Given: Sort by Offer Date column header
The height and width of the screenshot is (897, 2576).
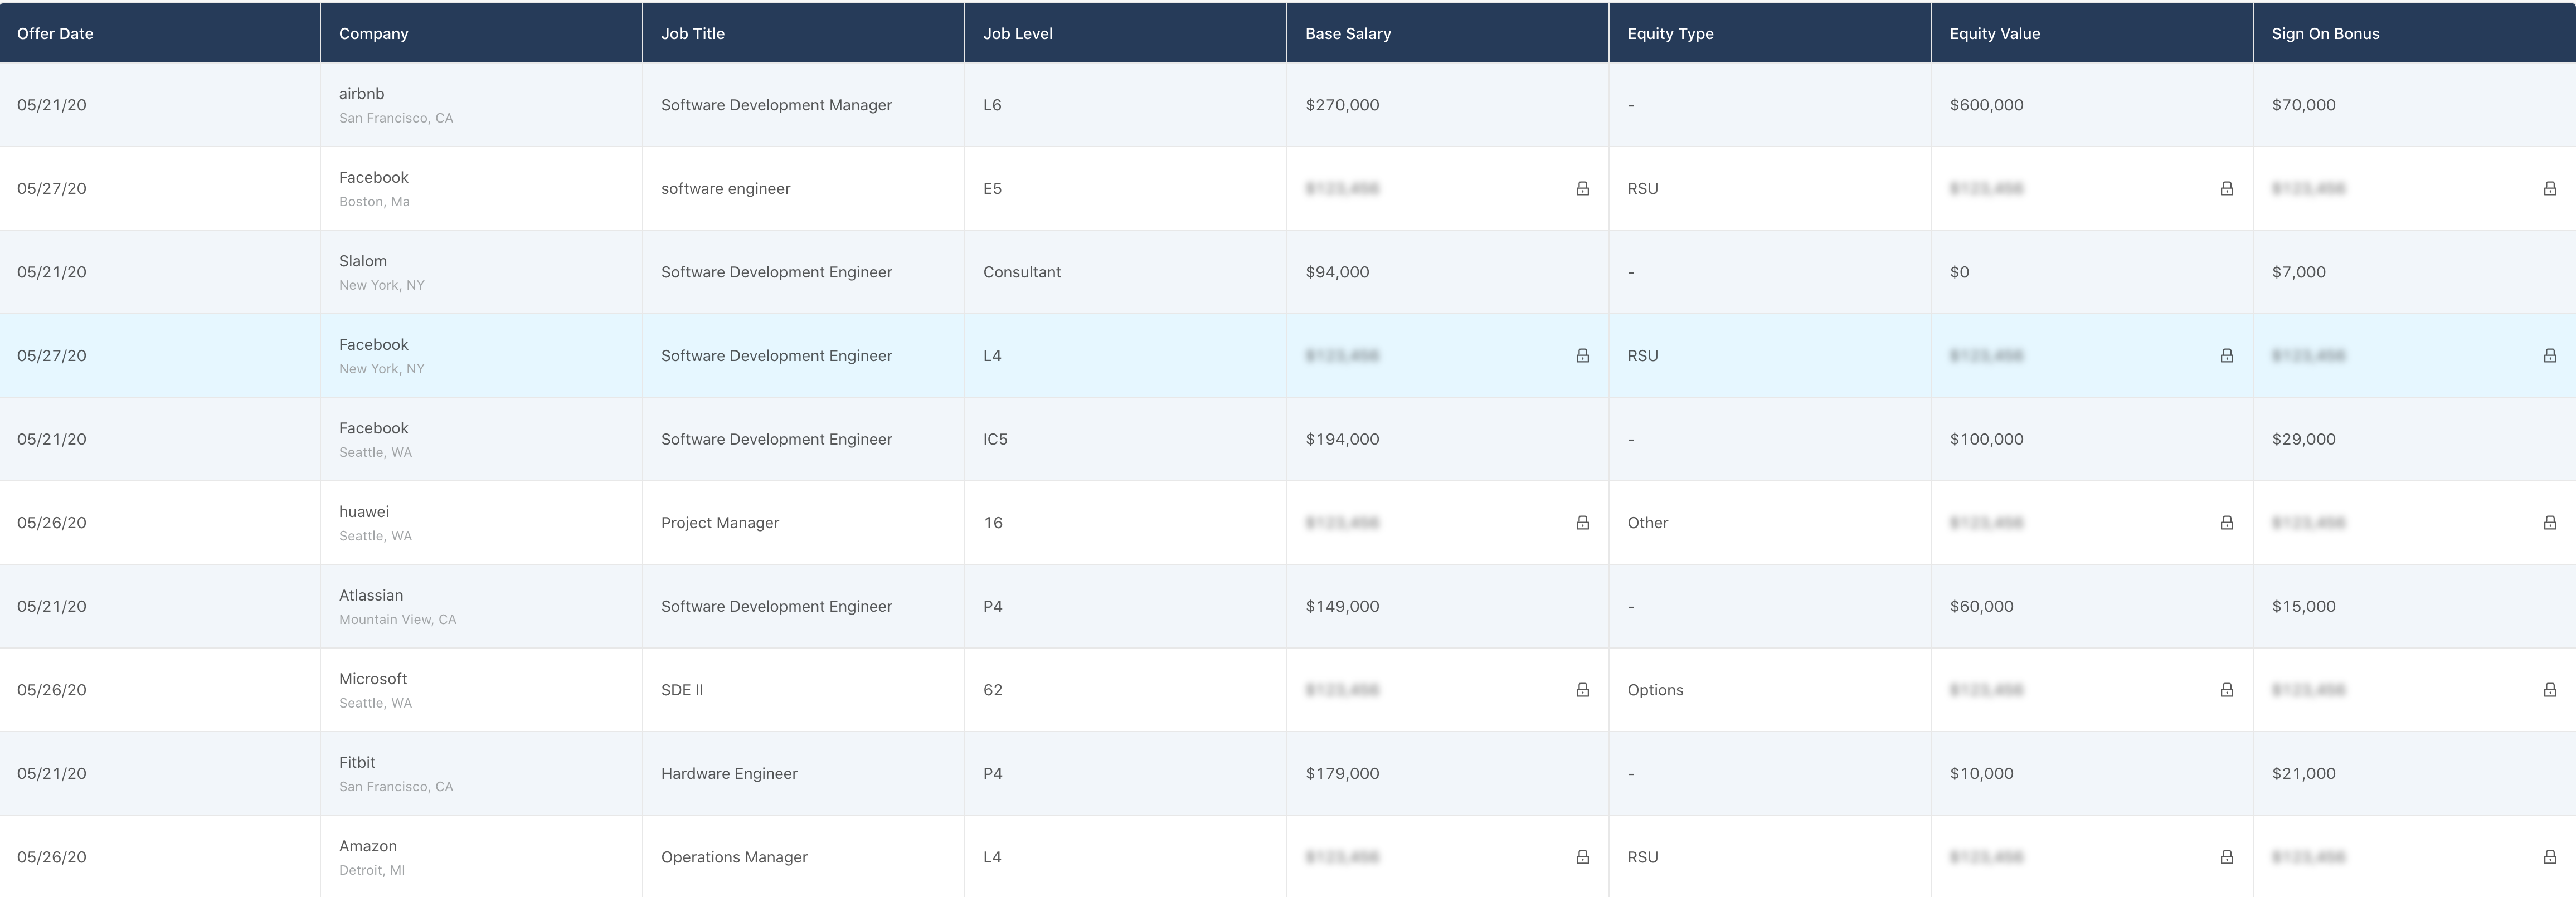Looking at the screenshot, I should coord(55,33).
